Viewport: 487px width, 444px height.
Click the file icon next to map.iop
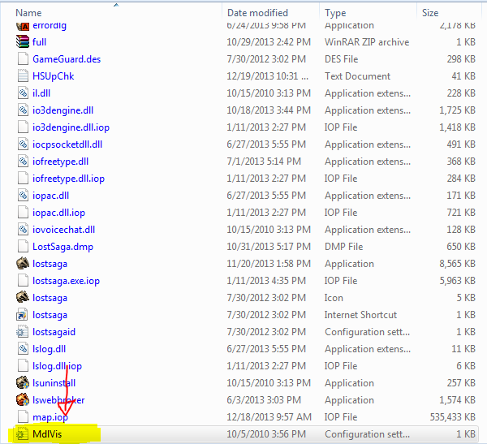(x=23, y=417)
